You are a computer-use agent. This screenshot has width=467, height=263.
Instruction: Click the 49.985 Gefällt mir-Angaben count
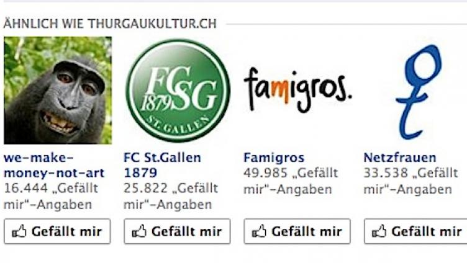(x=291, y=181)
